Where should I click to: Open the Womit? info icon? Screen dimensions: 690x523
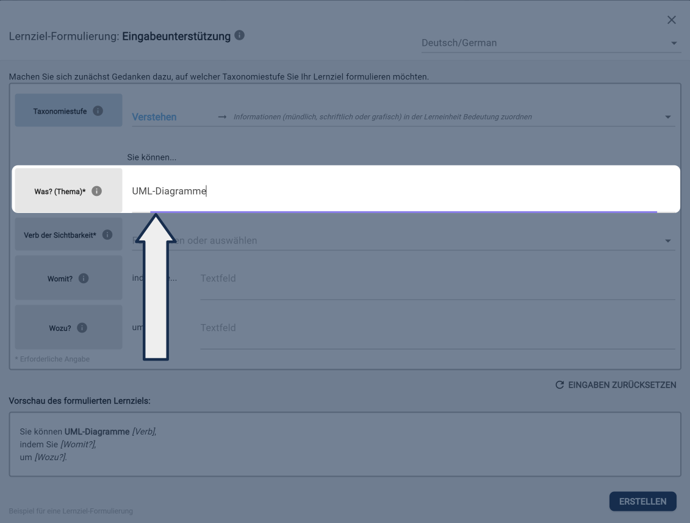84,278
